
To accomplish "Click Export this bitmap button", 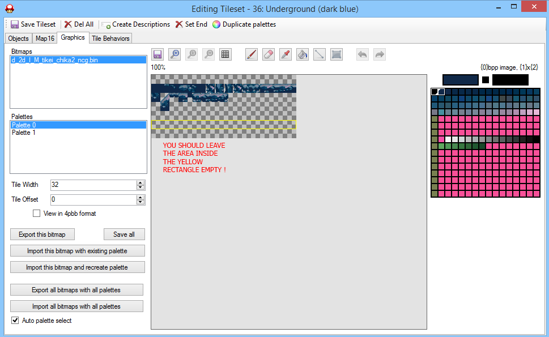I will tap(42, 234).
